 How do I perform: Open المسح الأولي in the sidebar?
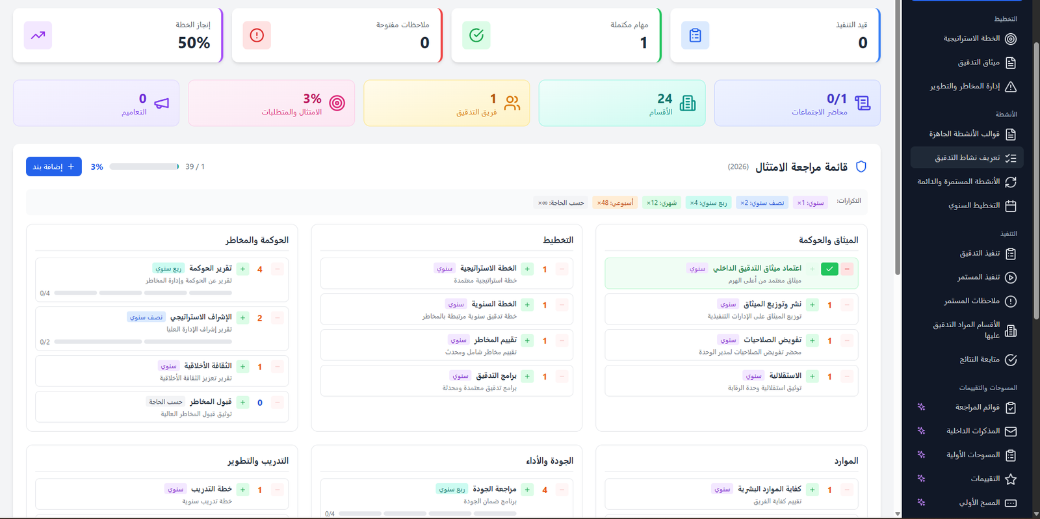point(967,503)
